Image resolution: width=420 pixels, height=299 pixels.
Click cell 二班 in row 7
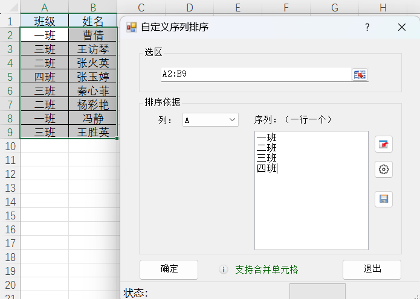45,104
